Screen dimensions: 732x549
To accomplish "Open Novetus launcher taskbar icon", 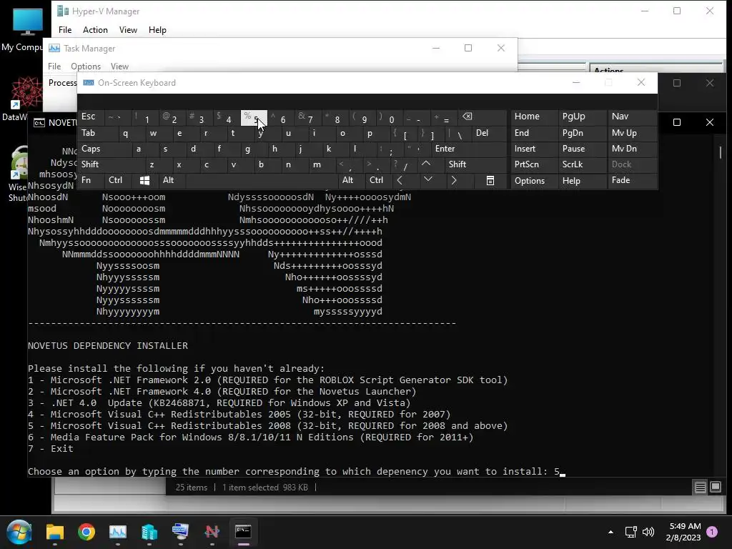I will (212, 532).
